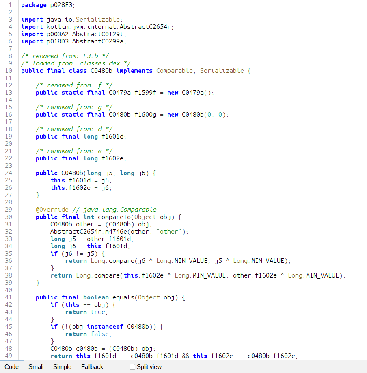Select the Fallback view tab

point(92,367)
